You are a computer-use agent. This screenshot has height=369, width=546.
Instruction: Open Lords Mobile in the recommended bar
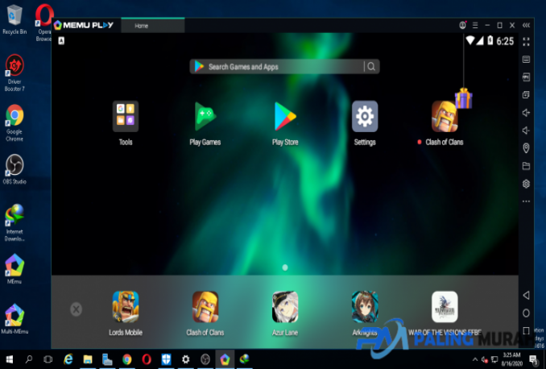pos(126,307)
